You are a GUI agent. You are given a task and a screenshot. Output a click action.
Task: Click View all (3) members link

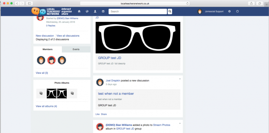tap(42, 73)
